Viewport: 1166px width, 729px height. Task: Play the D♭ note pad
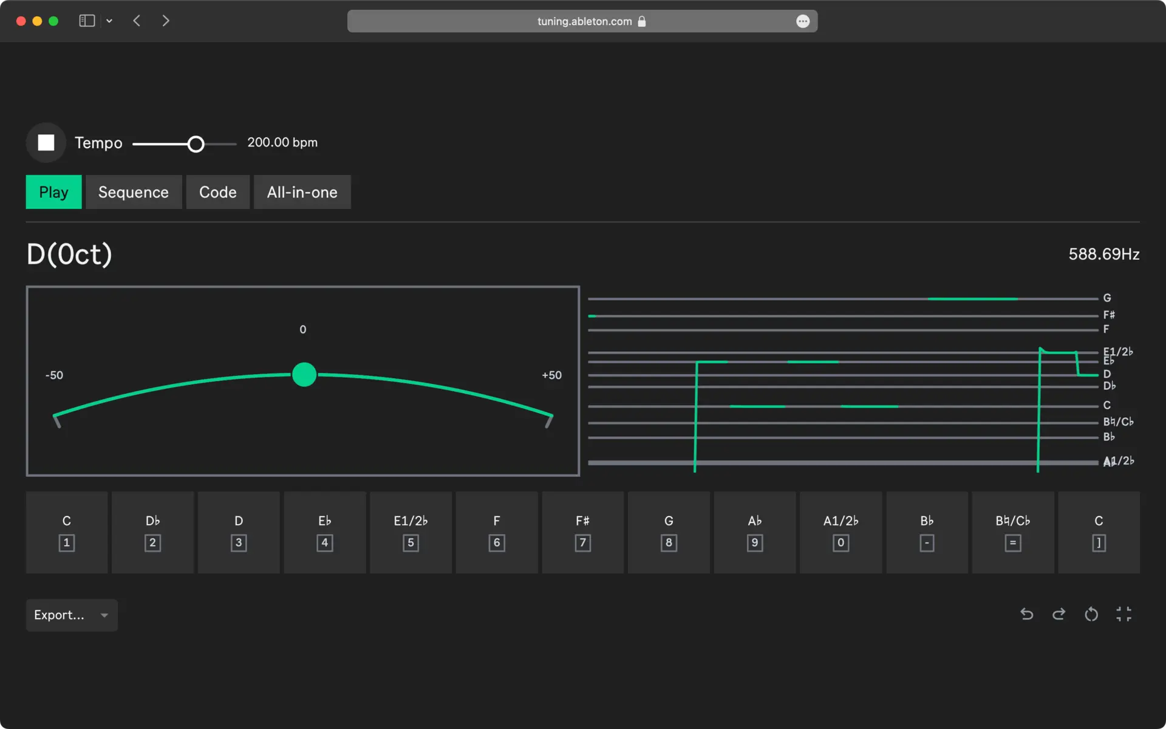(x=153, y=532)
